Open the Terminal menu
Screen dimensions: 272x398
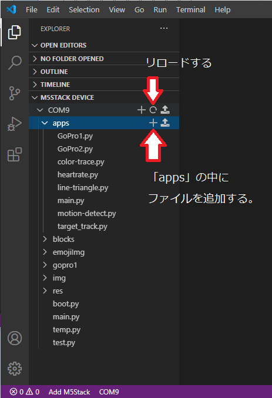pos(191,9)
